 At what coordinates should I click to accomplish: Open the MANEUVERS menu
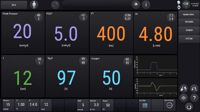189,14
